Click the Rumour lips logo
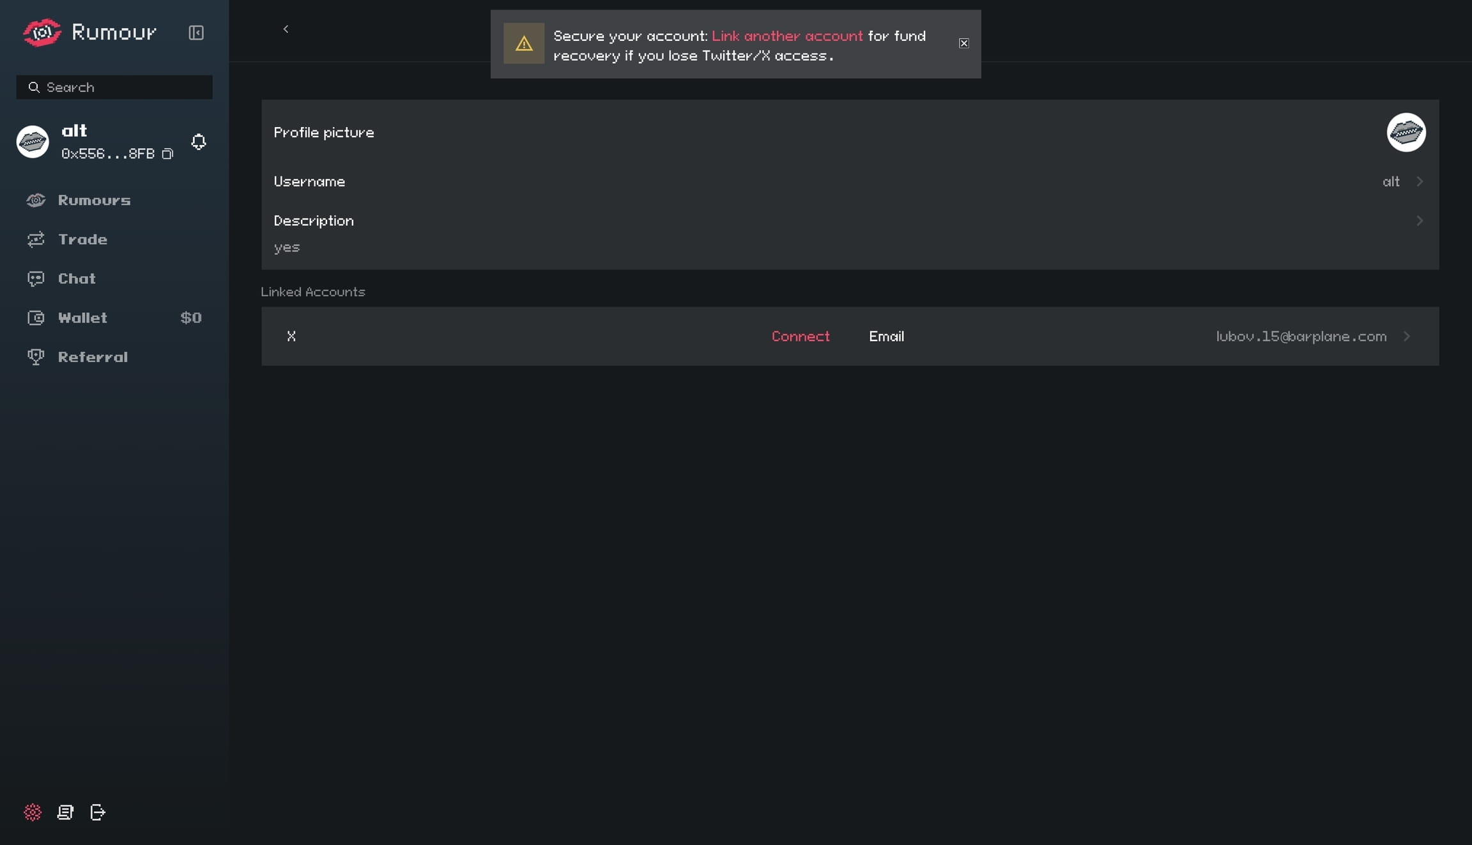 [42, 33]
